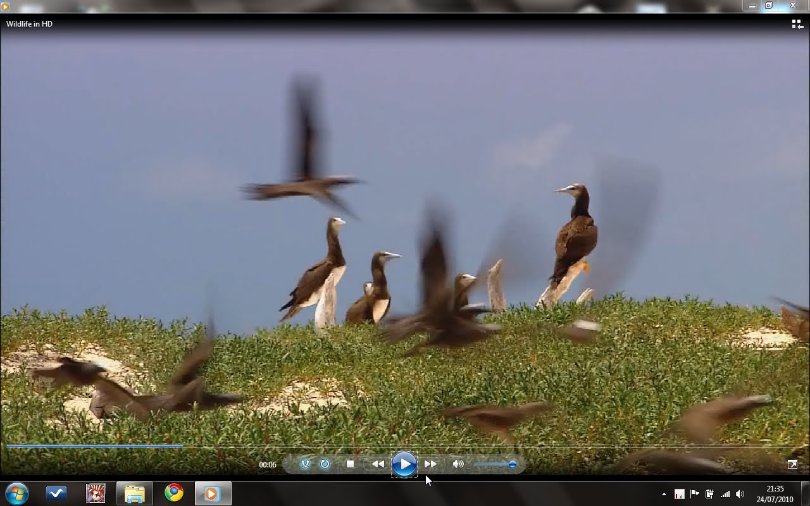Toggle repeat mode in player controls
810x506 pixels.
click(325, 464)
